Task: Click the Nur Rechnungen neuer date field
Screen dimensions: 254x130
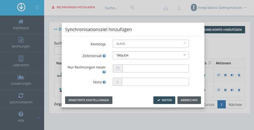Action: tap(156, 68)
